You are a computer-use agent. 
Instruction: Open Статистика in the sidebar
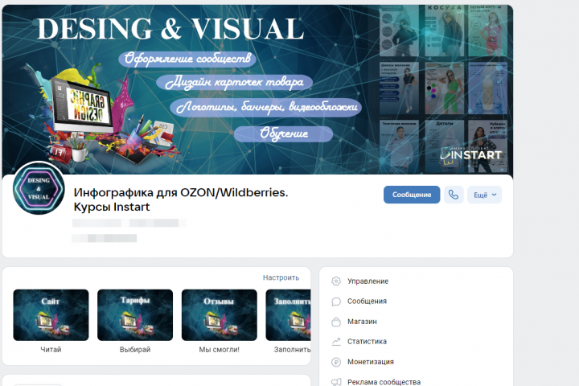click(367, 342)
